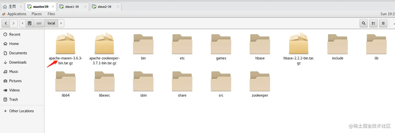
Task: Open the bin folder icon
Action: (x=143, y=44)
